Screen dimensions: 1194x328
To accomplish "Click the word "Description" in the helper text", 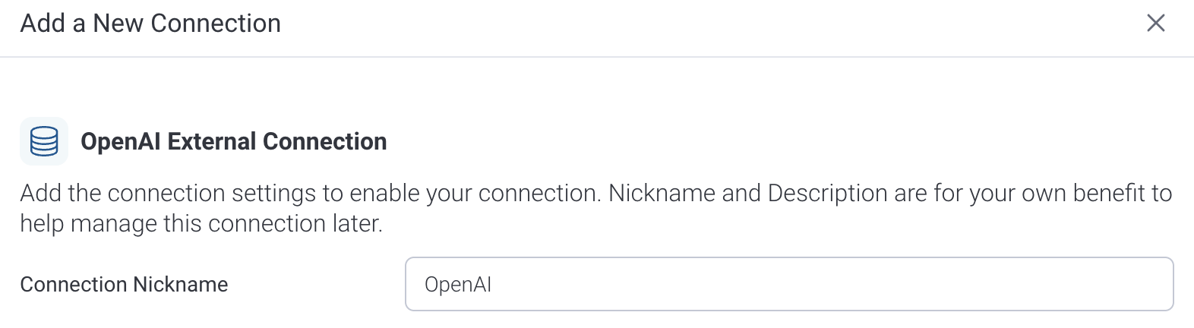I will [x=827, y=193].
